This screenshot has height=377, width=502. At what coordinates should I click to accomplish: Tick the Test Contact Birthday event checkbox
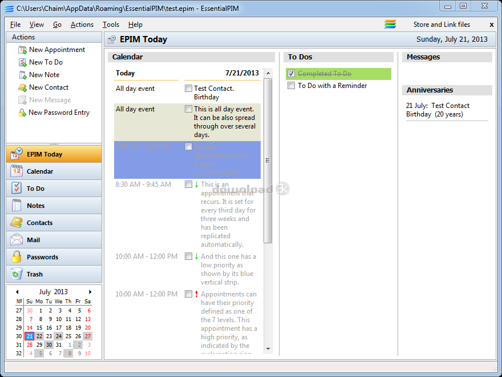189,89
